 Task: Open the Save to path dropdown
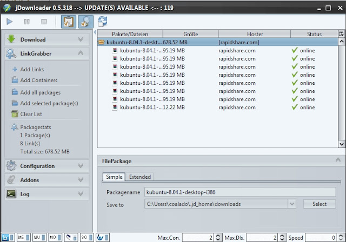point(292,204)
